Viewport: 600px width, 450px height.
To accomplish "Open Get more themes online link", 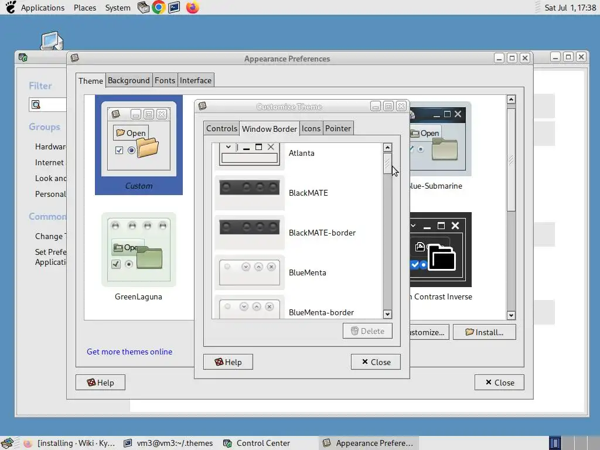I will 129,352.
